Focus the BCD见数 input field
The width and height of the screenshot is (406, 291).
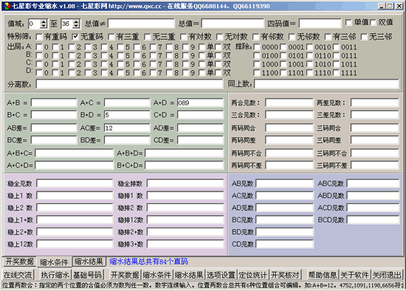[x=373, y=220]
